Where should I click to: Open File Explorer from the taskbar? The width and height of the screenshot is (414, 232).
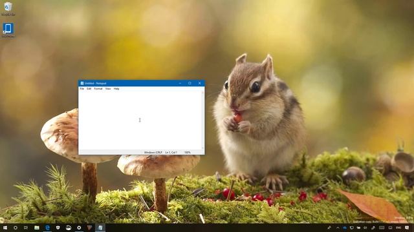click(x=37, y=227)
